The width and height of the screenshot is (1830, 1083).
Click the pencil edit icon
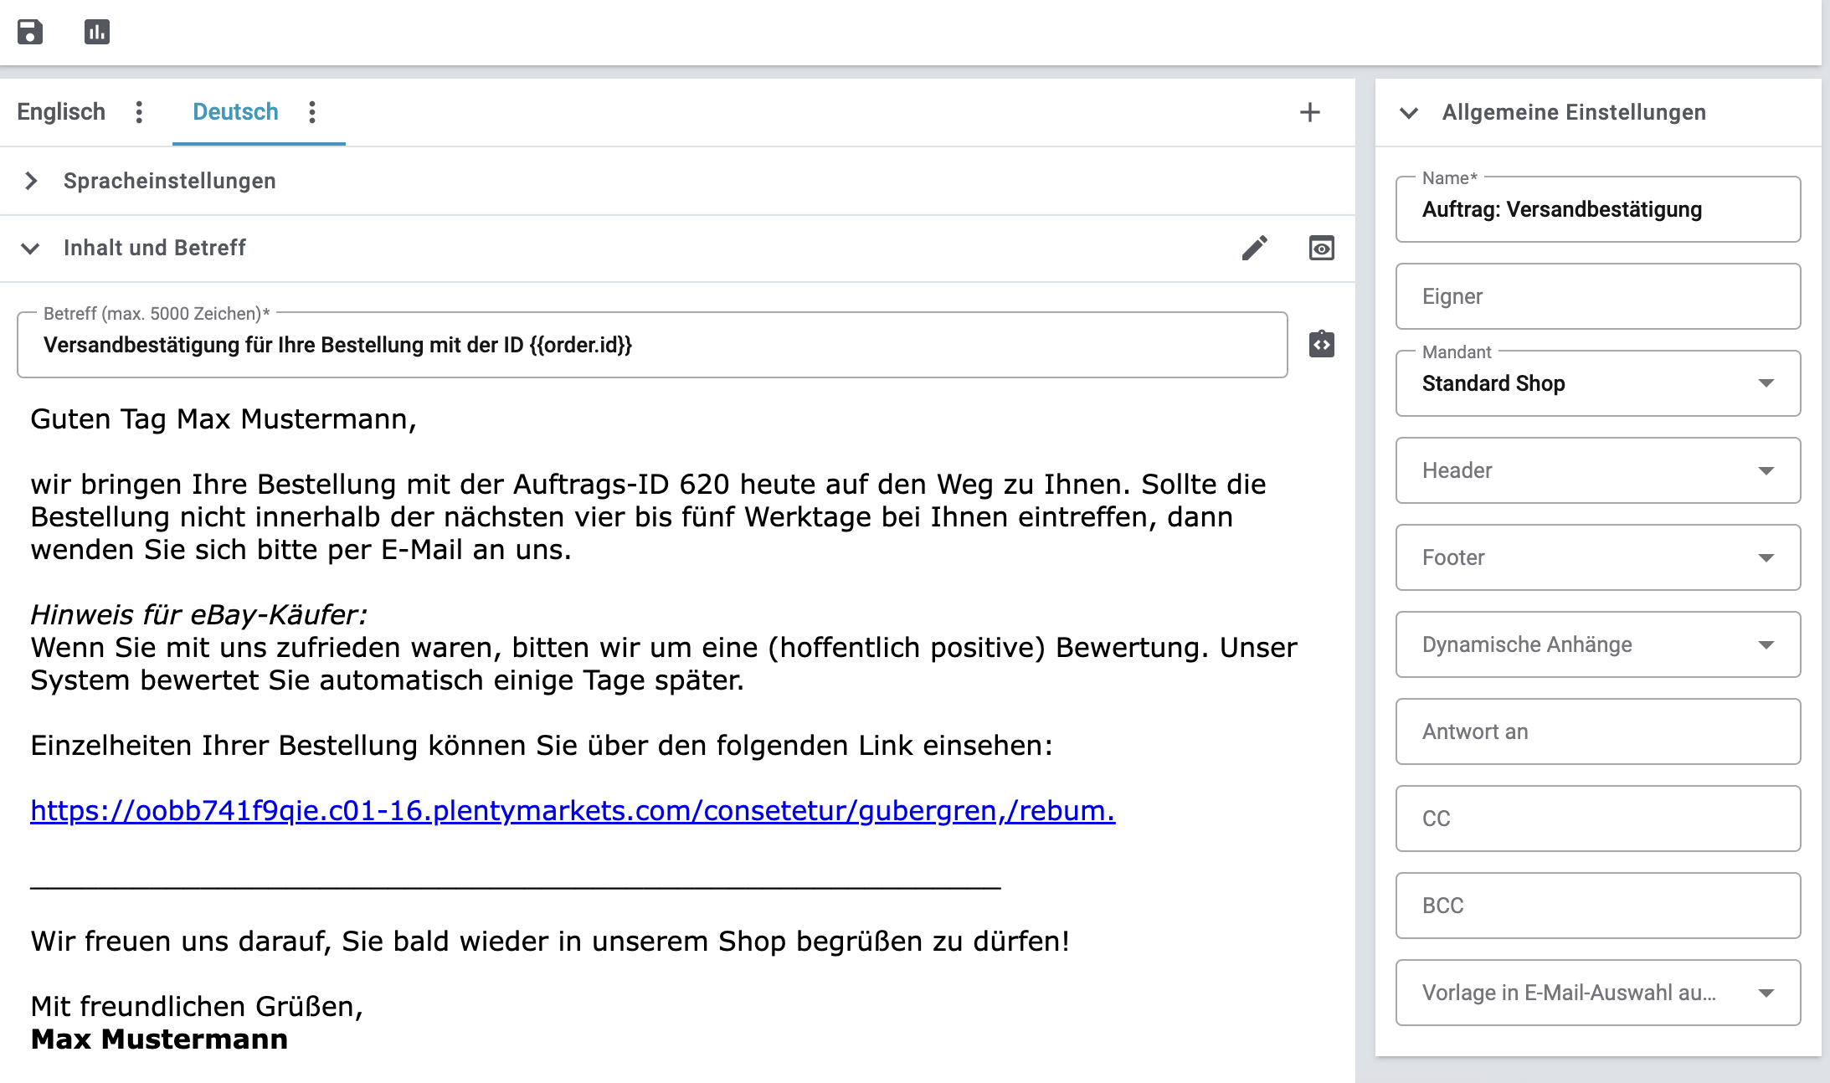[1254, 248]
